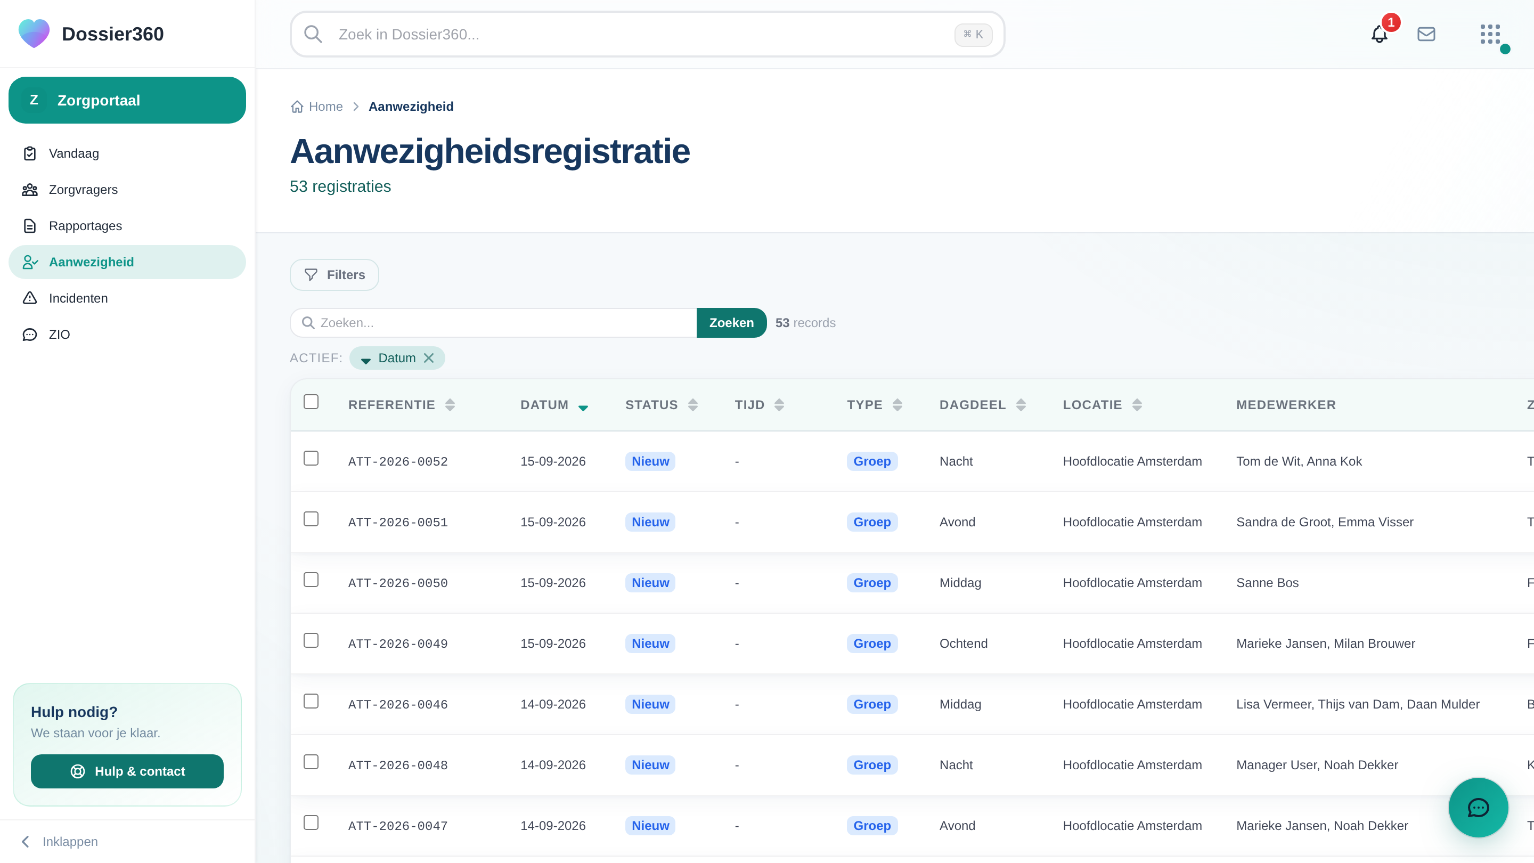Open the floating chat bubble button
The image size is (1534, 863).
pyautogui.click(x=1478, y=807)
